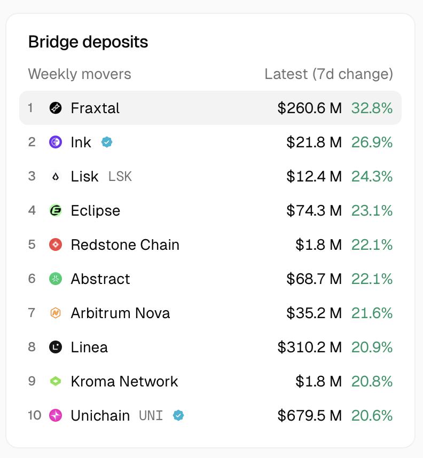Click the green Abstract logo icon

[56, 279]
